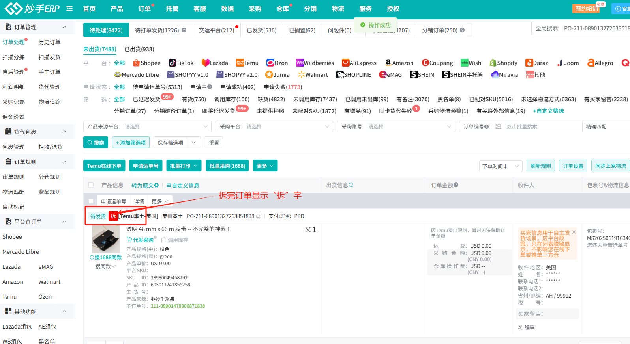The width and height of the screenshot is (630, 344).
Task: Click the red 拆 split order badge
Action: pos(113,216)
